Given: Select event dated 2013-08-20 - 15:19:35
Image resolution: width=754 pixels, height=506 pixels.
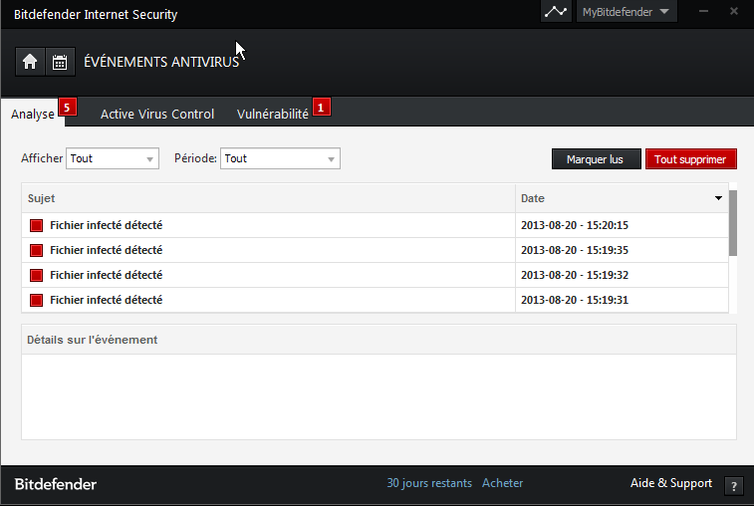Looking at the screenshot, I should (x=376, y=250).
